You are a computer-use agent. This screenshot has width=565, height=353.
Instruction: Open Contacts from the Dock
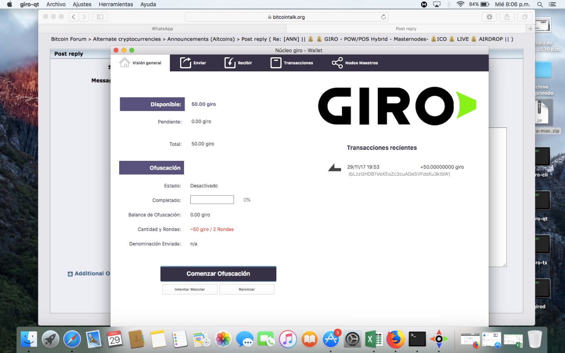[x=137, y=339]
